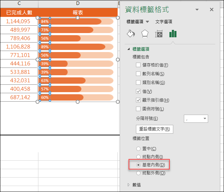Click the 重設標籤文字(R) button
This screenshot has height=192, width=224.
pos(154,129)
